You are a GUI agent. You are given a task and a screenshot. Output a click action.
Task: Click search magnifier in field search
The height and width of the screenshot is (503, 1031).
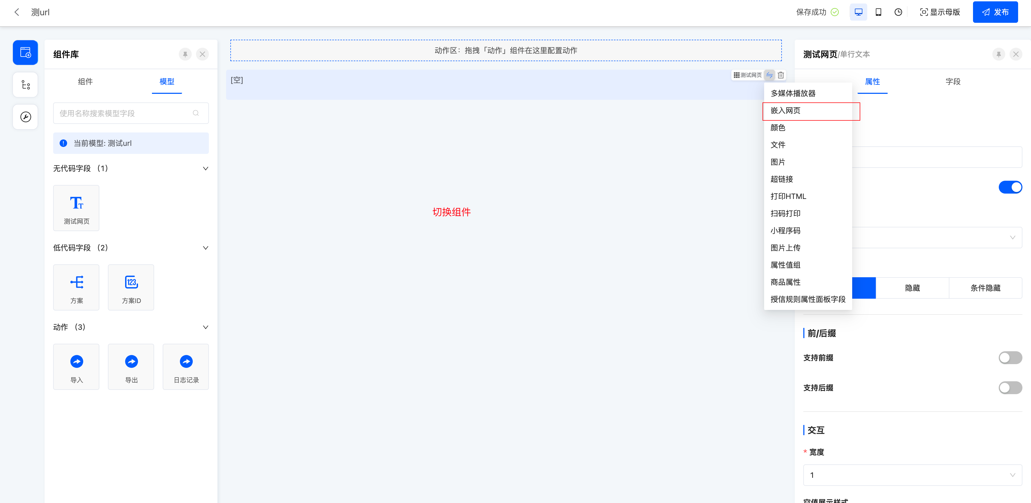pos(196,113)
